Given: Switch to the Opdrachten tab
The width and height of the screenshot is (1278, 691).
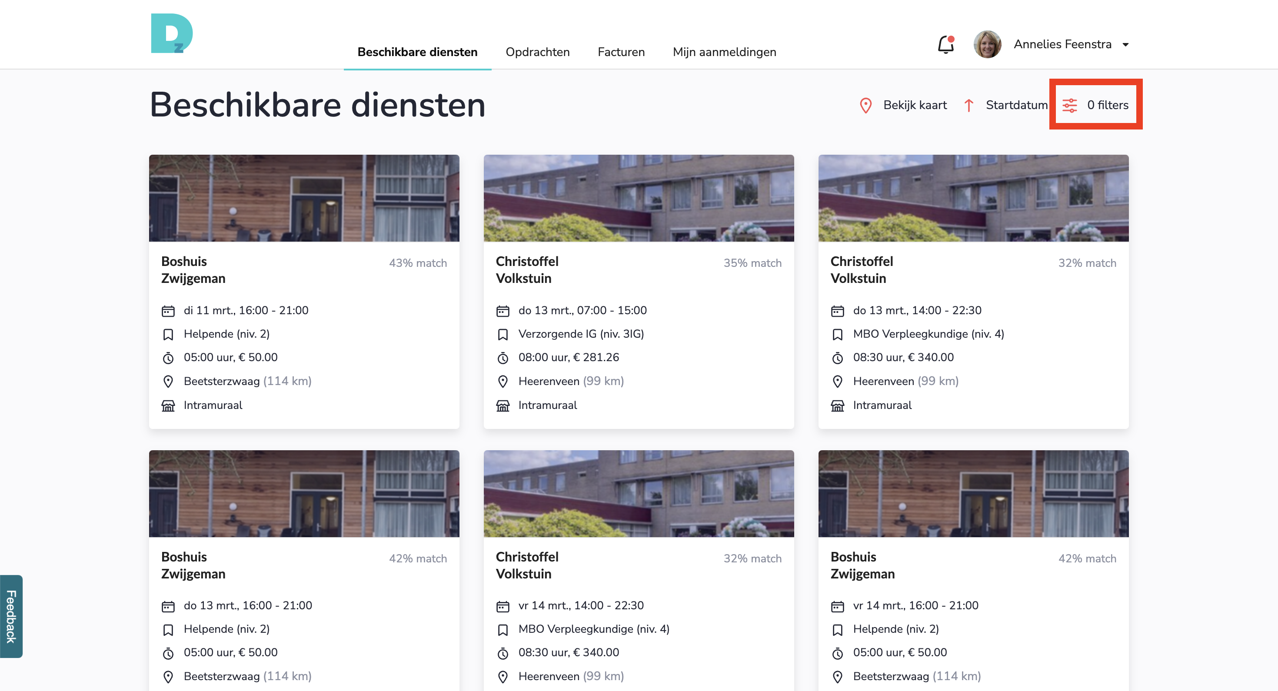Looking at the screenshot, I should pos(537,52).
